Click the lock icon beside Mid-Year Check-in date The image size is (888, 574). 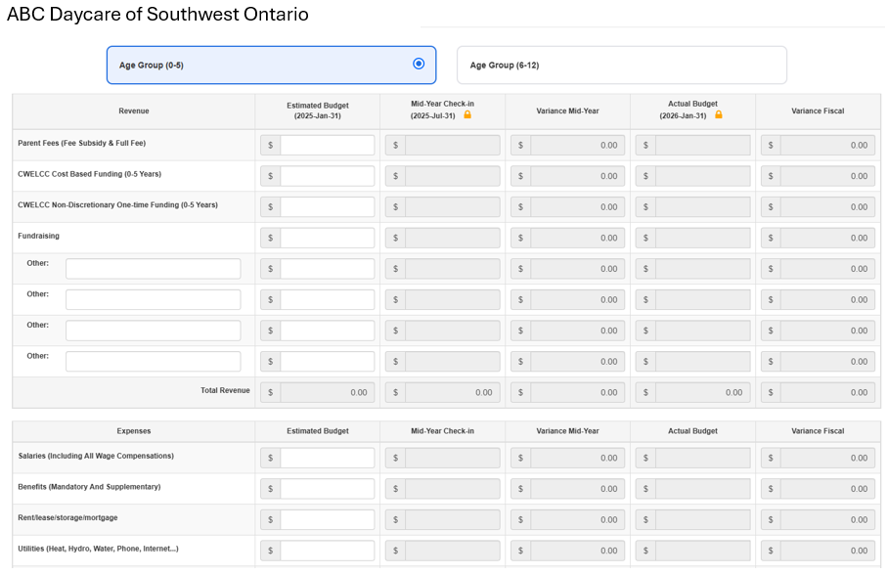467,115
